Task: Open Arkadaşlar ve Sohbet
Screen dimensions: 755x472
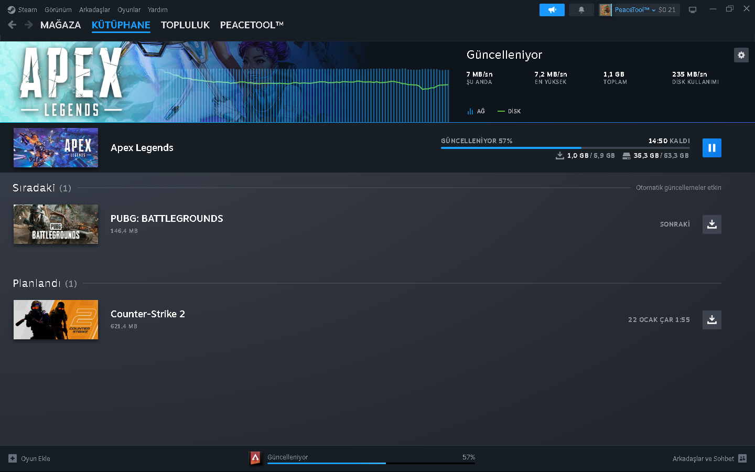Action: pyautogui.click(x=703, y=458)
